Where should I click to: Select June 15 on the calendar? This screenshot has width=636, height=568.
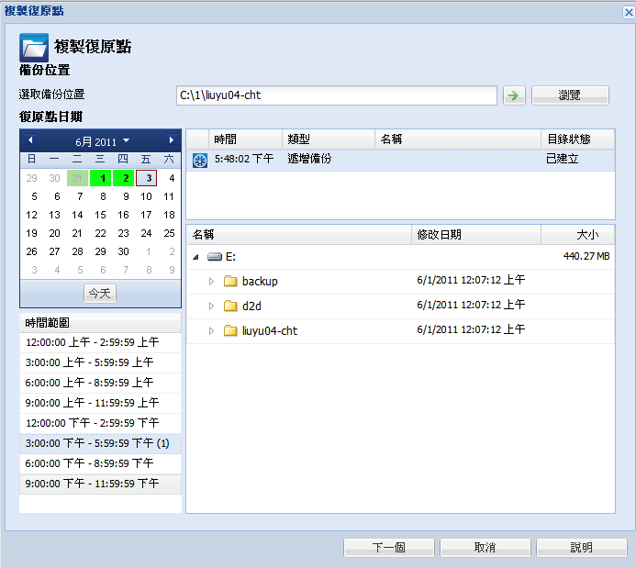pos(101,215)
